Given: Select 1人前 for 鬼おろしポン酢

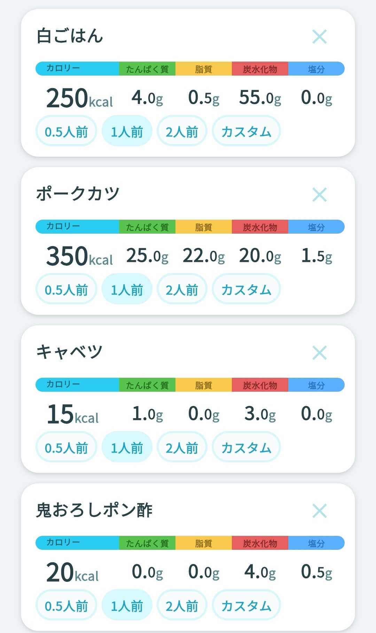Looking at the screenshot, I should tap(127, 605).
